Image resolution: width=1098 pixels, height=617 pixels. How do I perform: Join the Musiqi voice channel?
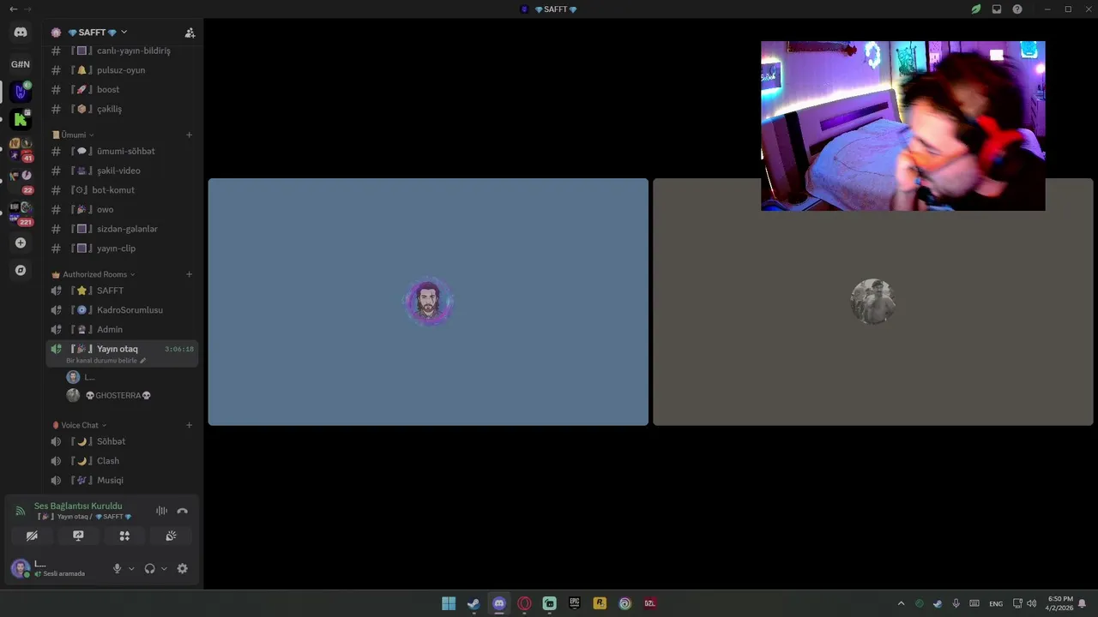pyautogui.click(x=122, y=480)
